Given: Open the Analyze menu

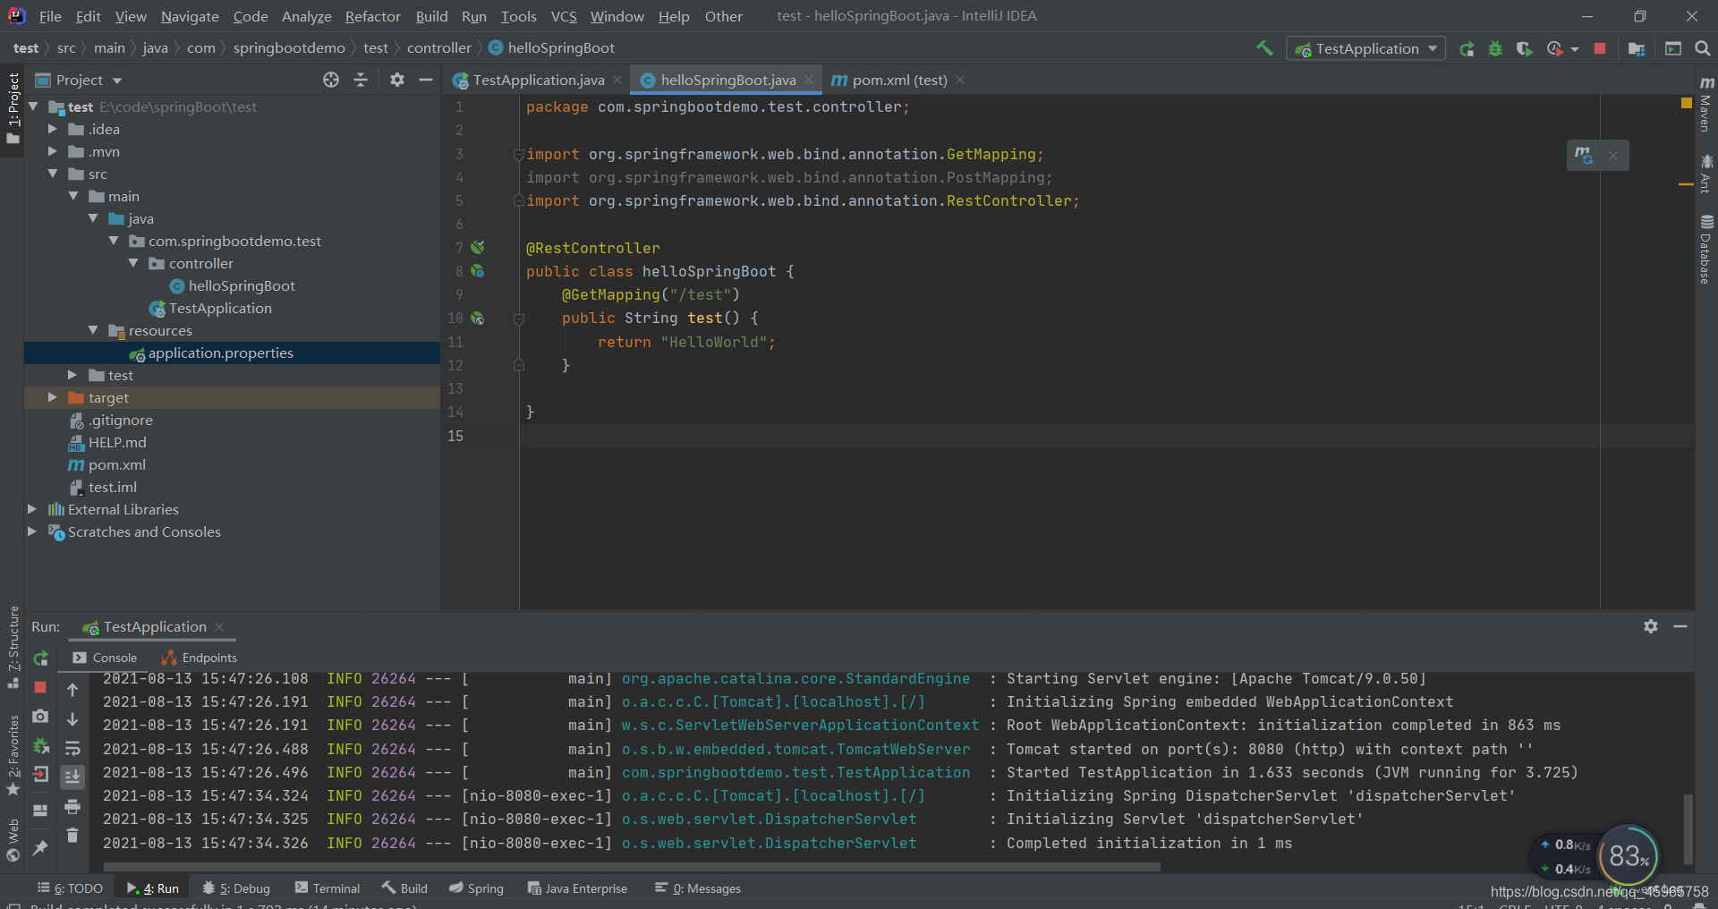Looking at the screenshot, I should click(x=306, y=16).
